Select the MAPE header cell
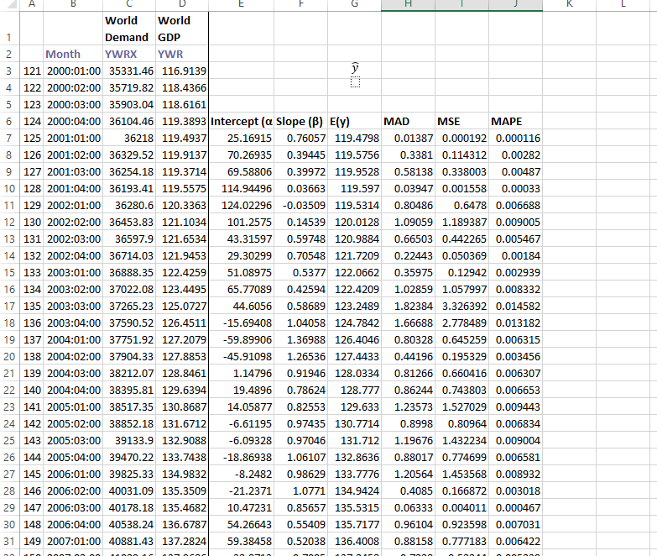This screenshot has height=556, width=657. click(515, 121)
